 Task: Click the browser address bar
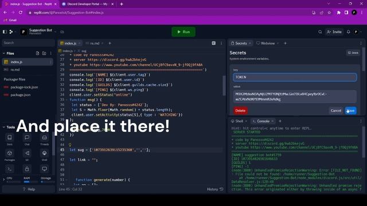tap(169, 13)
